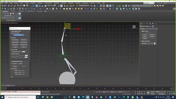This screenshot has width=176, height=99.
Task: Click the ViewCube in the viewport
Action: coord(134,27)
